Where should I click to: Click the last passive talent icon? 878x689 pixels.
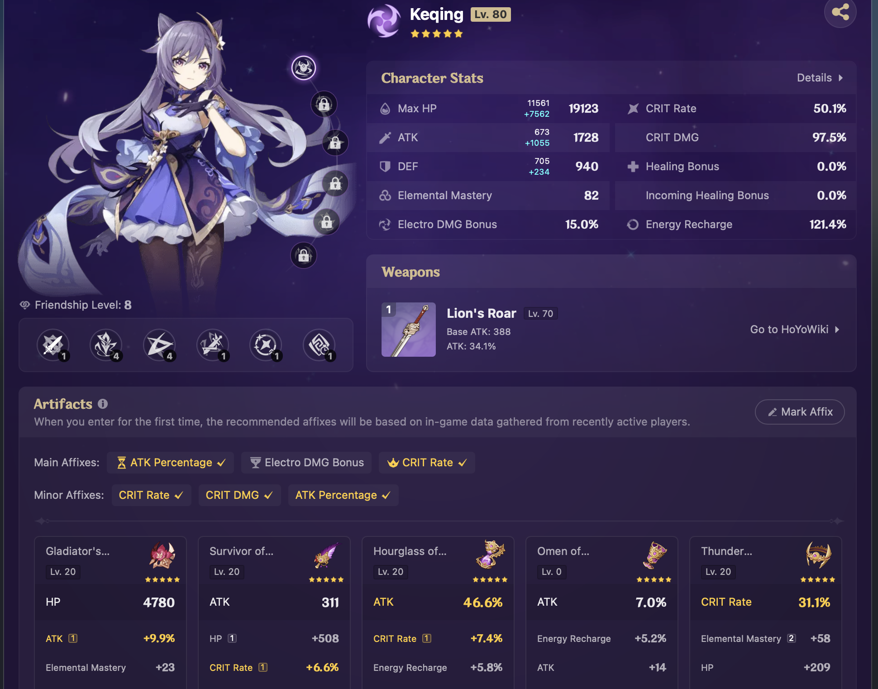[x=320, y=345]
